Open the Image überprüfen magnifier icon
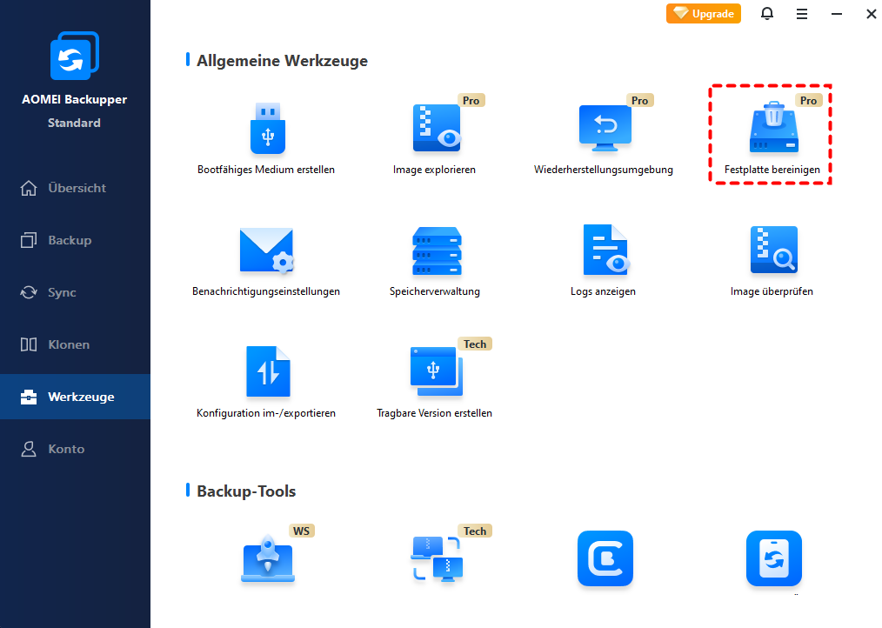The width and height of the screenshot is (882, 628). click(x=774, y=250)
